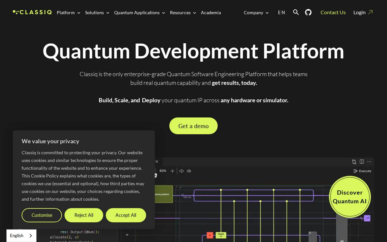Expand the Company menu
Image resolution: width=387 pixels, height=242 pixels.
256,13
